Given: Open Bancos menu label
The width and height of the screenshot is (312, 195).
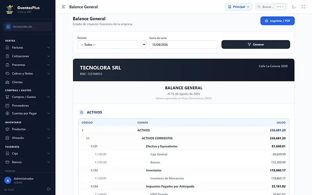Looking at the screenshot, I should [x=17, y=162].
